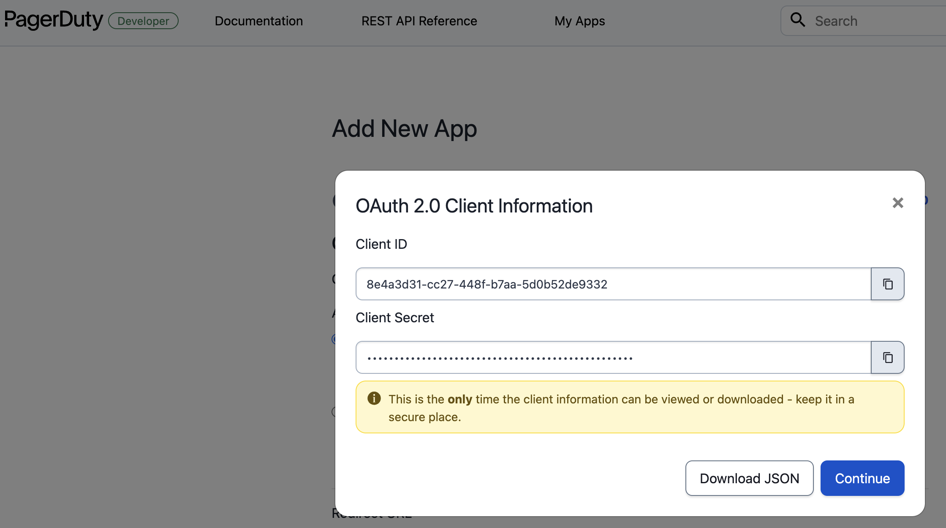The image size is (946, 528).
Task: Focus the Search input field
Action: 874,21
